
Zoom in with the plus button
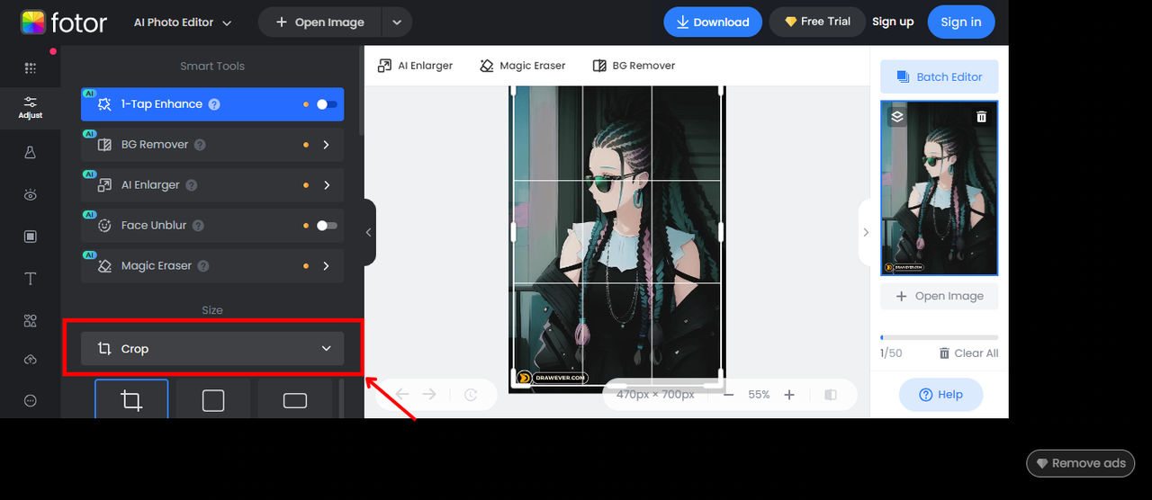click(x=789, y=395)
